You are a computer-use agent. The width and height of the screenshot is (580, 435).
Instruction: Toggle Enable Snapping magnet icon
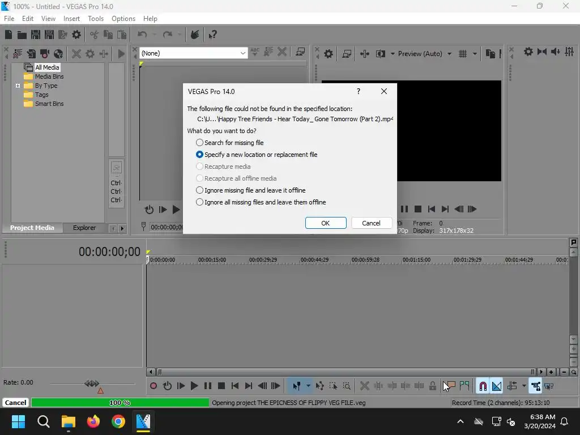click(x=483, y=386)
